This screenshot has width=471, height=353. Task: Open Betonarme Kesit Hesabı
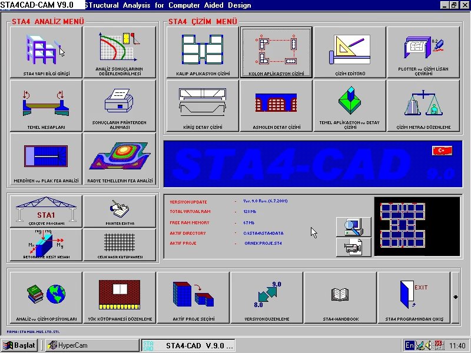[x=46, y=245]
